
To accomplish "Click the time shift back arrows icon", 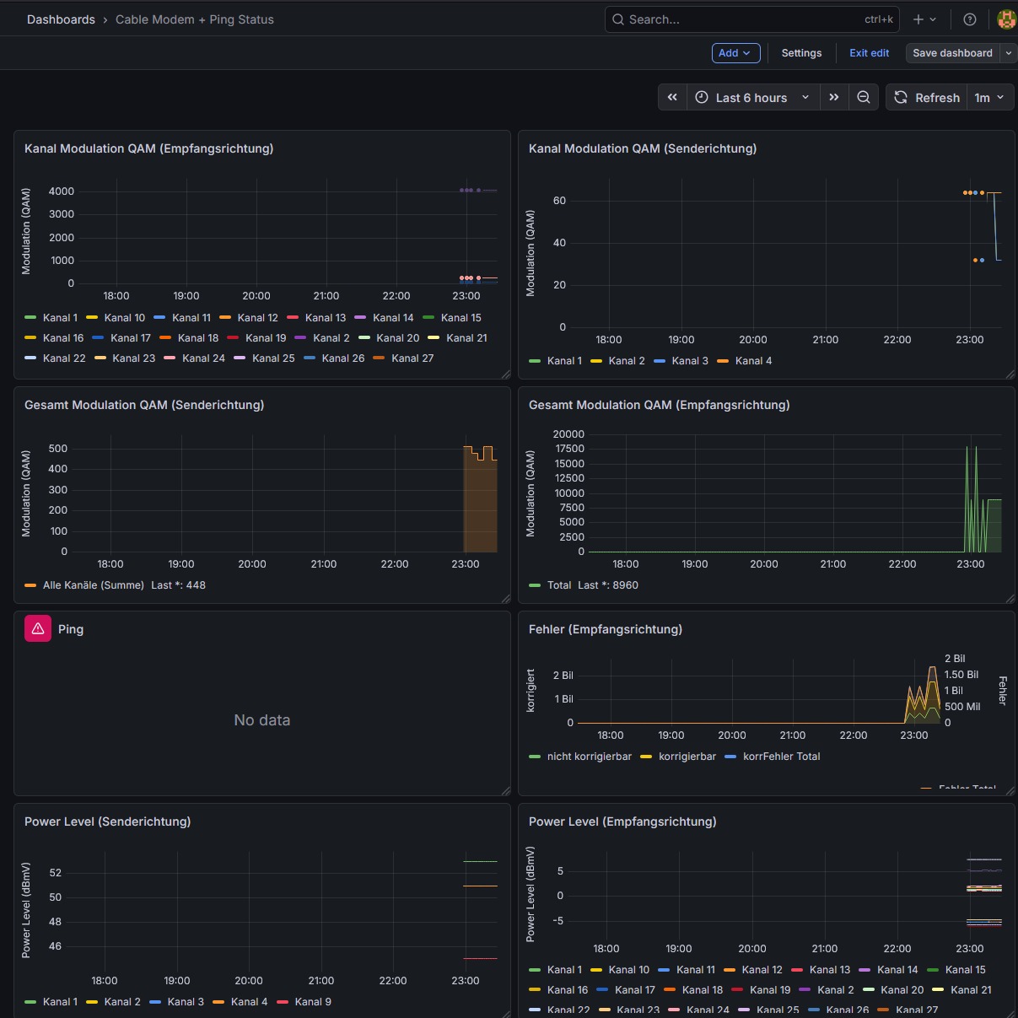I will 672,97.
